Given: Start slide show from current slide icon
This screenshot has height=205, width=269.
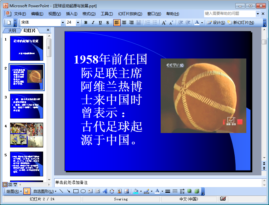Looking at the screenshot, I should coord(15,185).
